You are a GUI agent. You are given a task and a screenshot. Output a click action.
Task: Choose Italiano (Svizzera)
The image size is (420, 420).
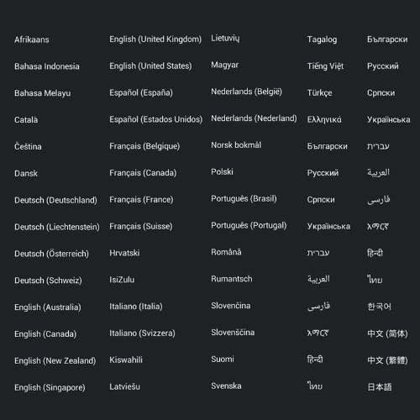tap(142, 333)
